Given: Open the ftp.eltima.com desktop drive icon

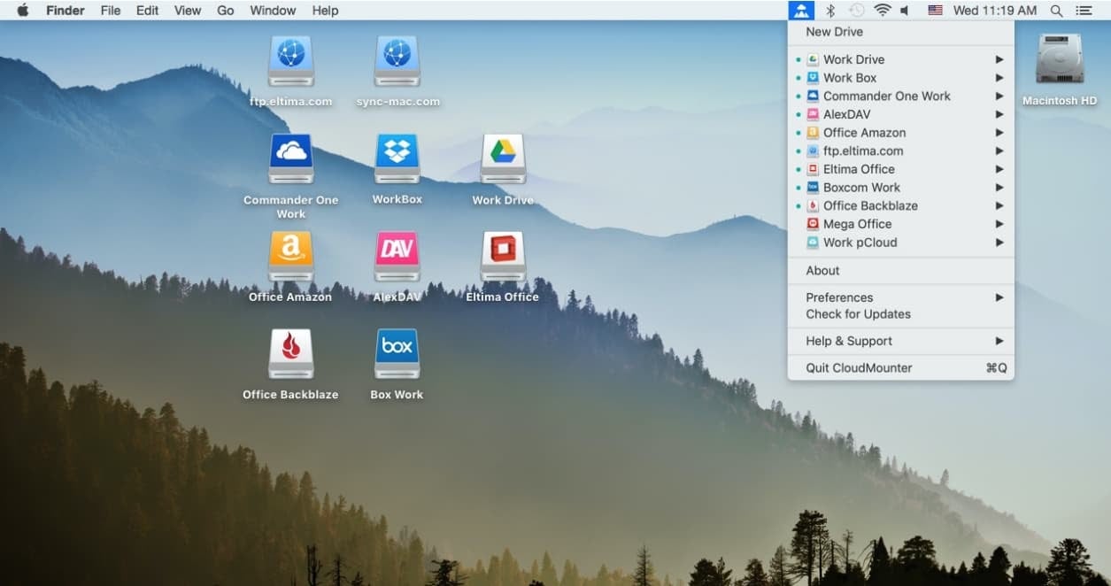Looking at the screenshot, I should (x=291, y=61).
